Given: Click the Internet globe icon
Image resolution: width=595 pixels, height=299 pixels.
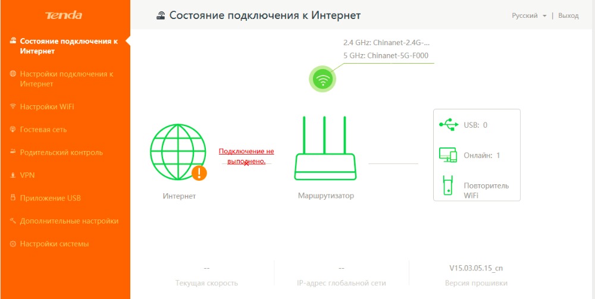Looking at the screenshot, I should point(177,152).
